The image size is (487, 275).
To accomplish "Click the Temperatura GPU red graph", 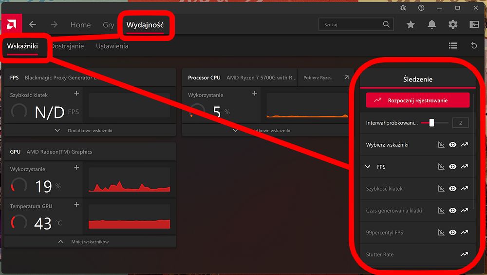I will coord(129,216).
